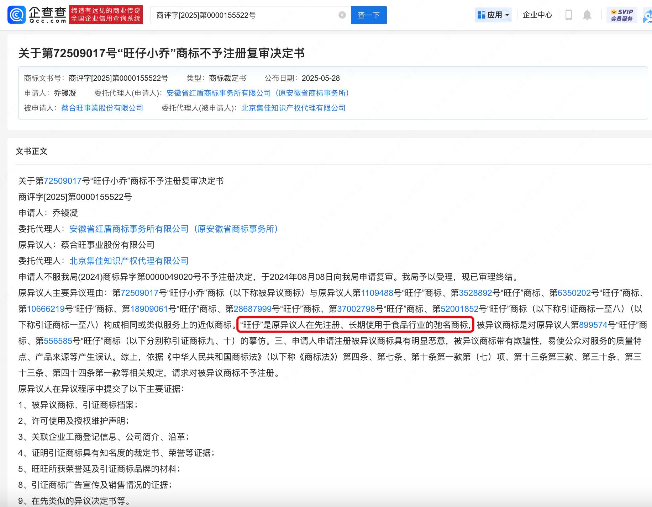Open trademark number 10666219 link

[x=46, y=309]
